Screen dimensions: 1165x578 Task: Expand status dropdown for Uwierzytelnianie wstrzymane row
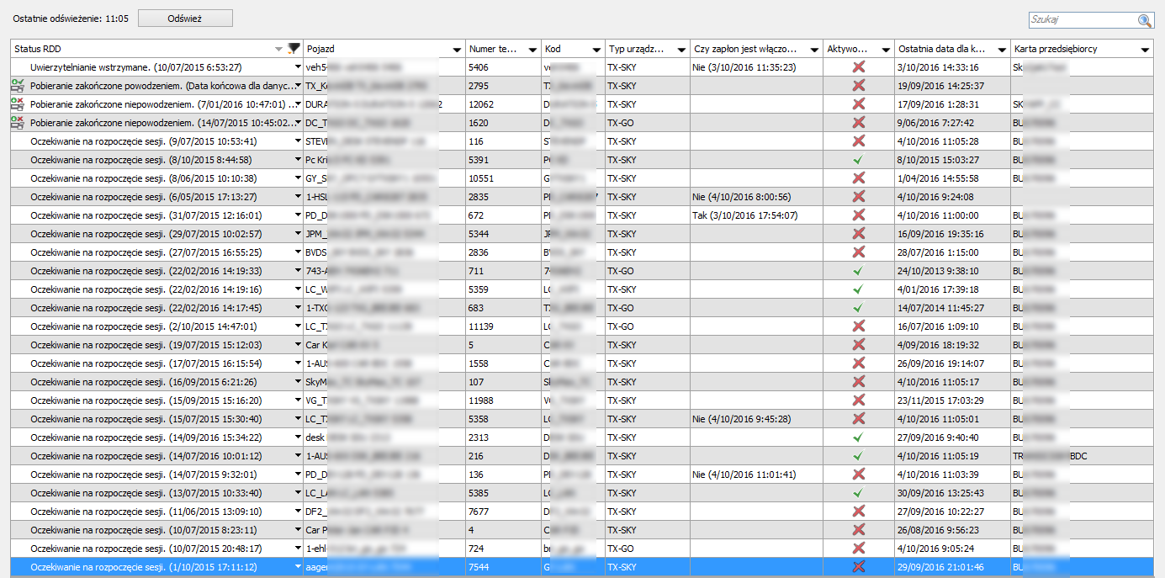(x=297, y=67)
